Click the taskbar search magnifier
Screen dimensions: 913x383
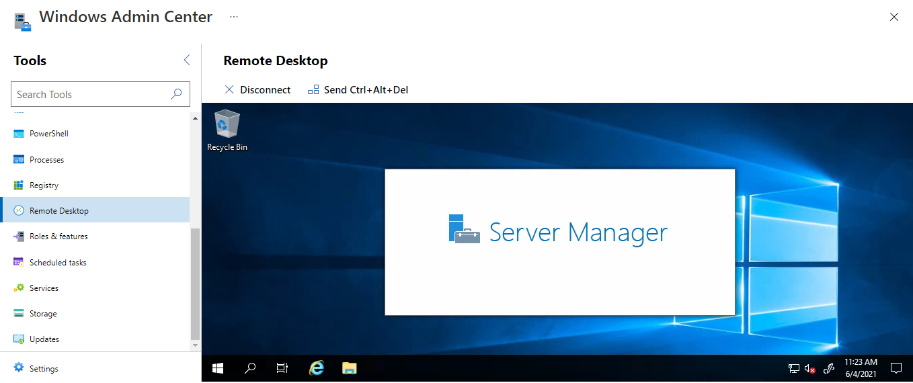click(x=250, y=368)
